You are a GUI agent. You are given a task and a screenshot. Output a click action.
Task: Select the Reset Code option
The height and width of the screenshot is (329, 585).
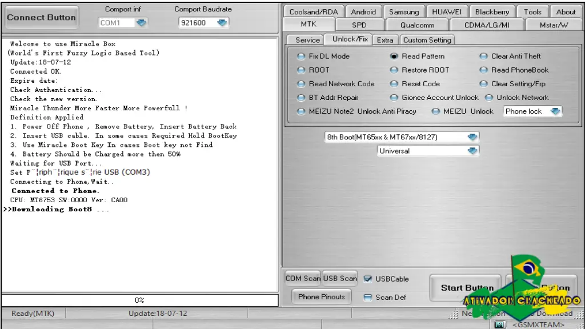(415, 84)
